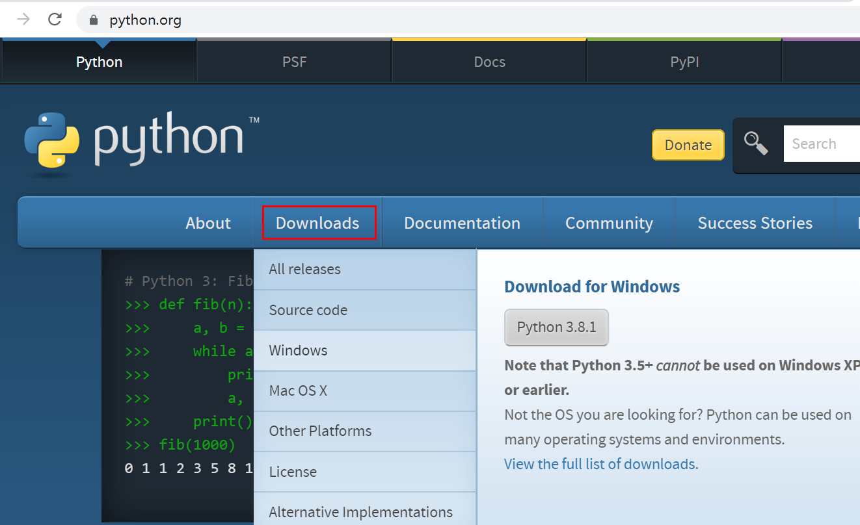Open the Downloads menu
Image resolution: width=860 pixels, height=525 pixels.
[x=317, y=223]
